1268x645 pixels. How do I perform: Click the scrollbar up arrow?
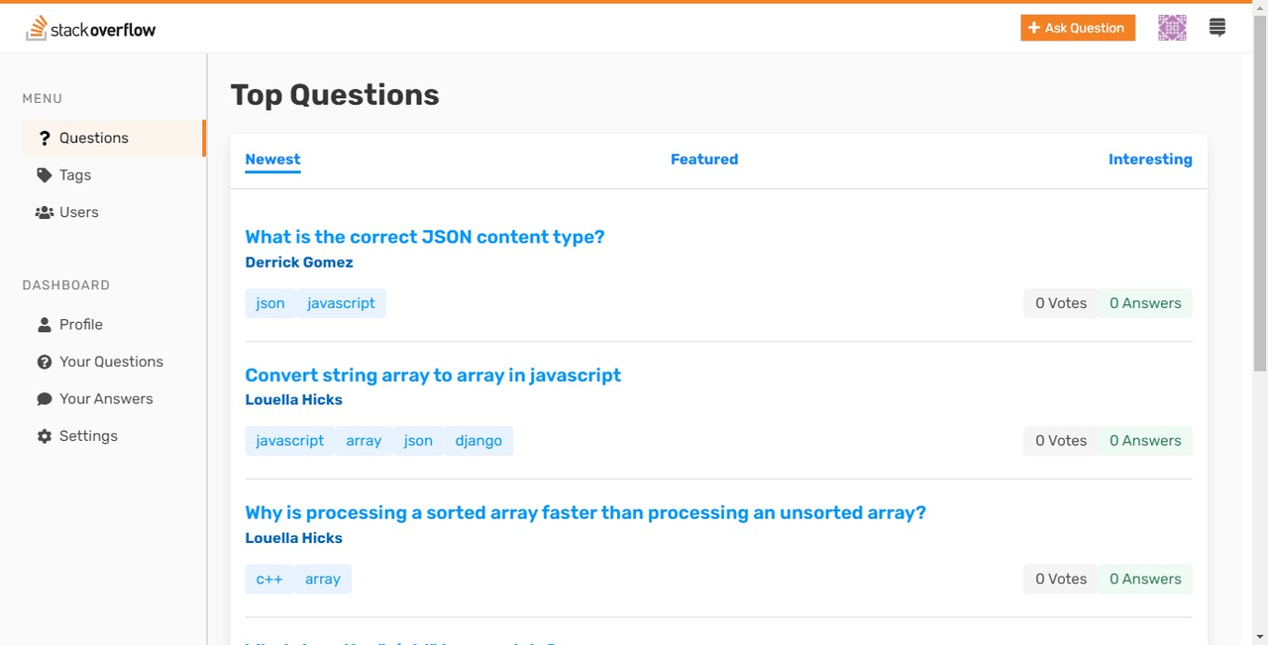[1261, 7]
